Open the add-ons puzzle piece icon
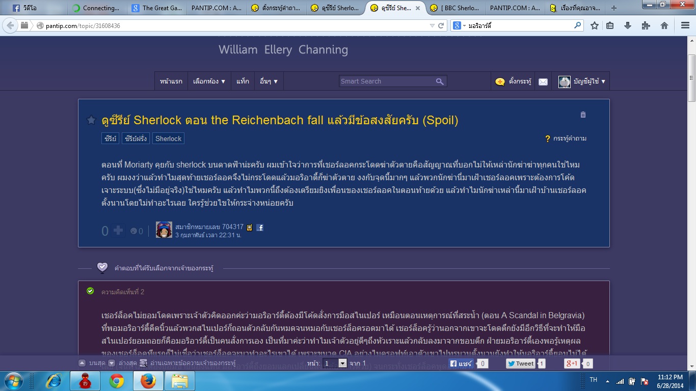Viewport: 696px width, 391px height. point(646,25)
